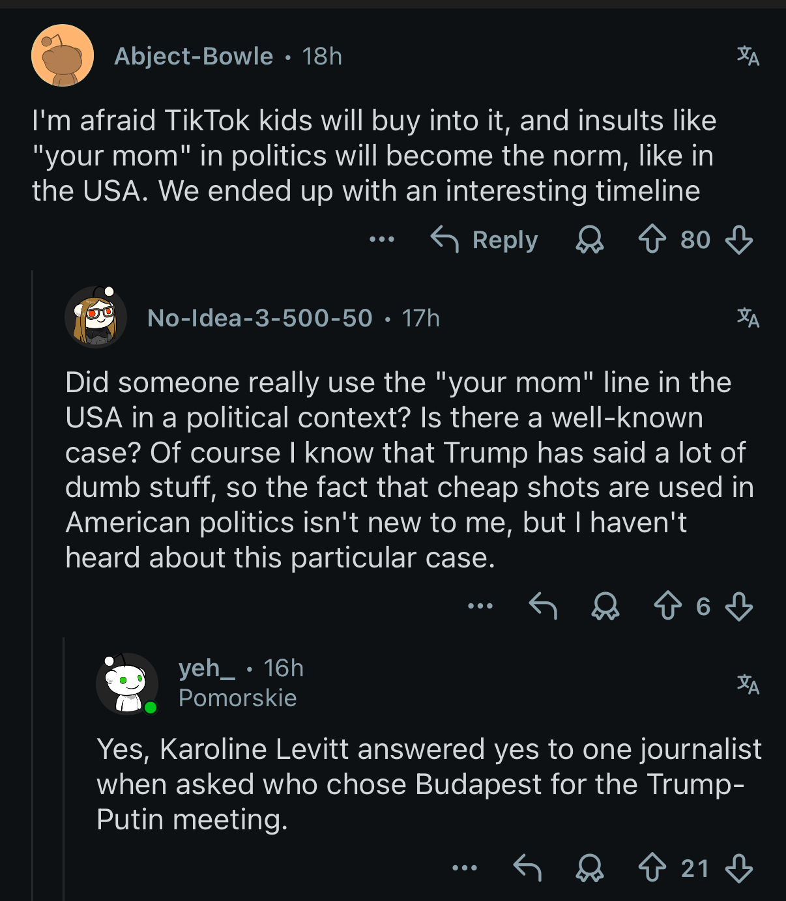Image resolution: width=786 pixels, height=901 pixels.
Task: Open more options for No-Idea-3-500-50's comment
Action: click(480, 606)
